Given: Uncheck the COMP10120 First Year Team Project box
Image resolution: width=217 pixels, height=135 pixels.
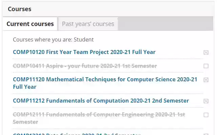Looking at the screenshot, I should pos(206,52).
